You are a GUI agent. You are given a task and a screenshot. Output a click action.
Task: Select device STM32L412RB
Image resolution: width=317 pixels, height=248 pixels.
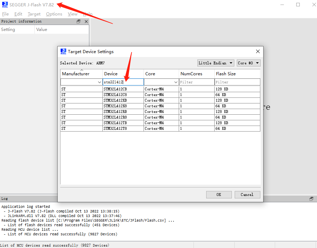click(123, 112)
